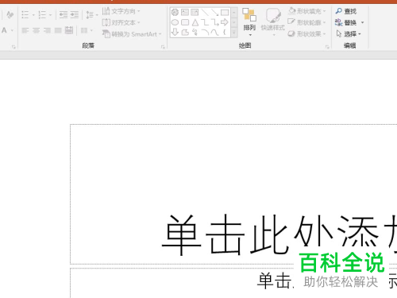Insert a horizontal text box shape
Image resolution: width=397 pixels, height=298 pixels.
(185, 12)
